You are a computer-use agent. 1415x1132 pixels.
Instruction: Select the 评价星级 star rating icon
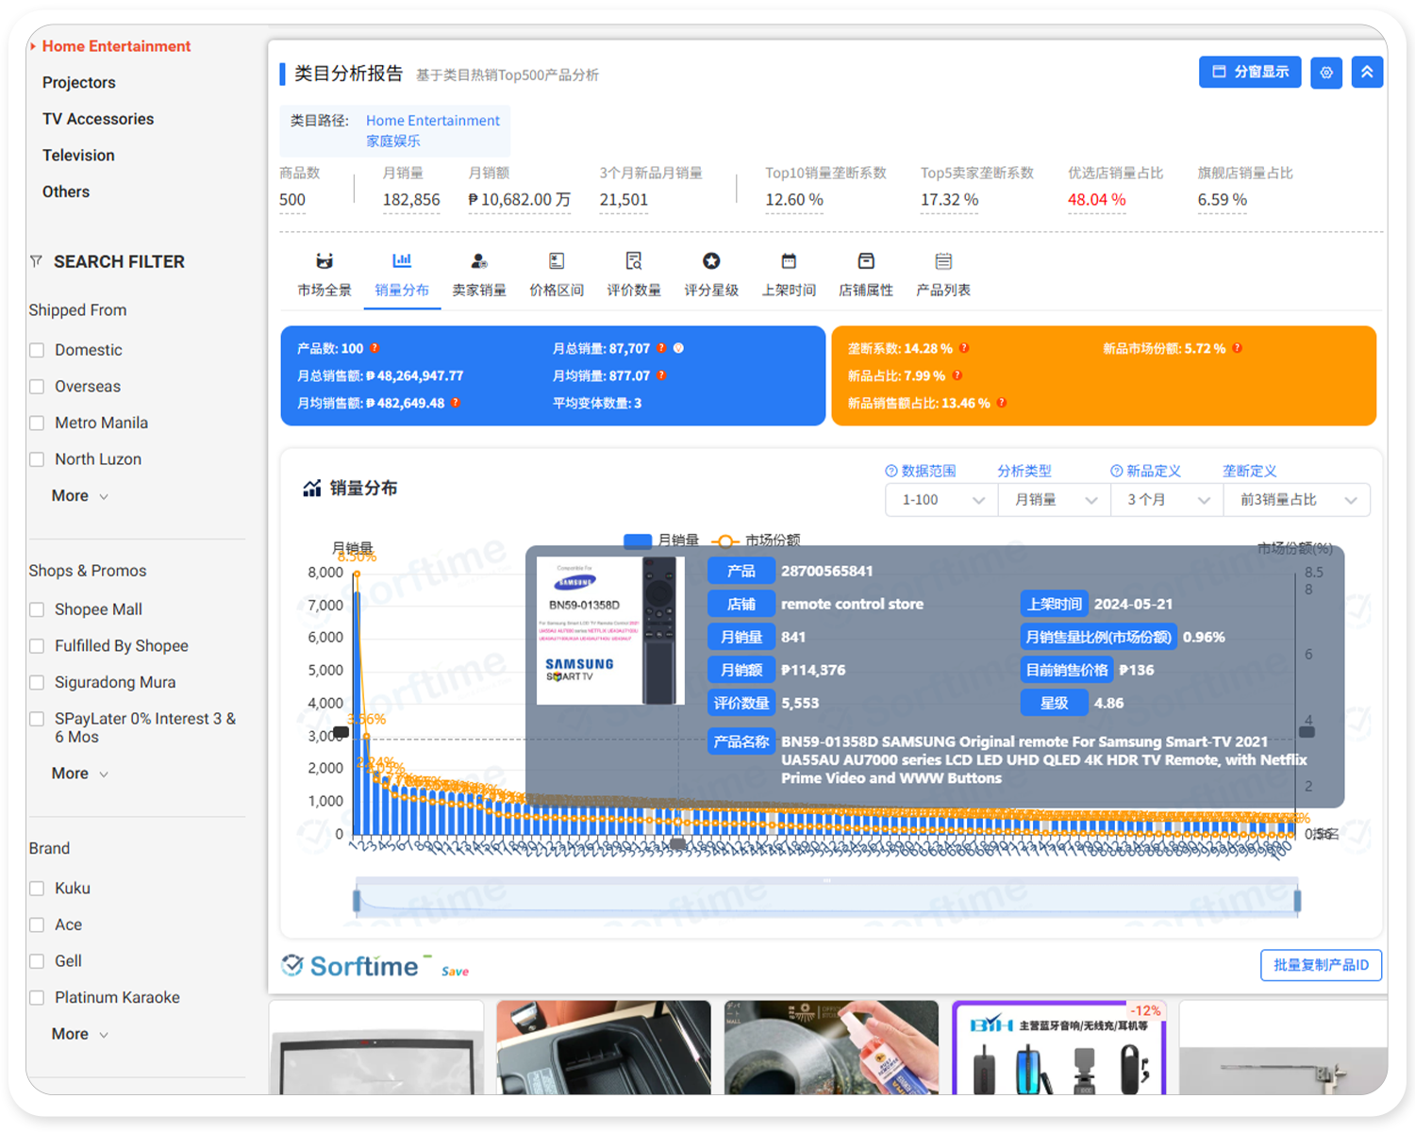coord(711,272)
